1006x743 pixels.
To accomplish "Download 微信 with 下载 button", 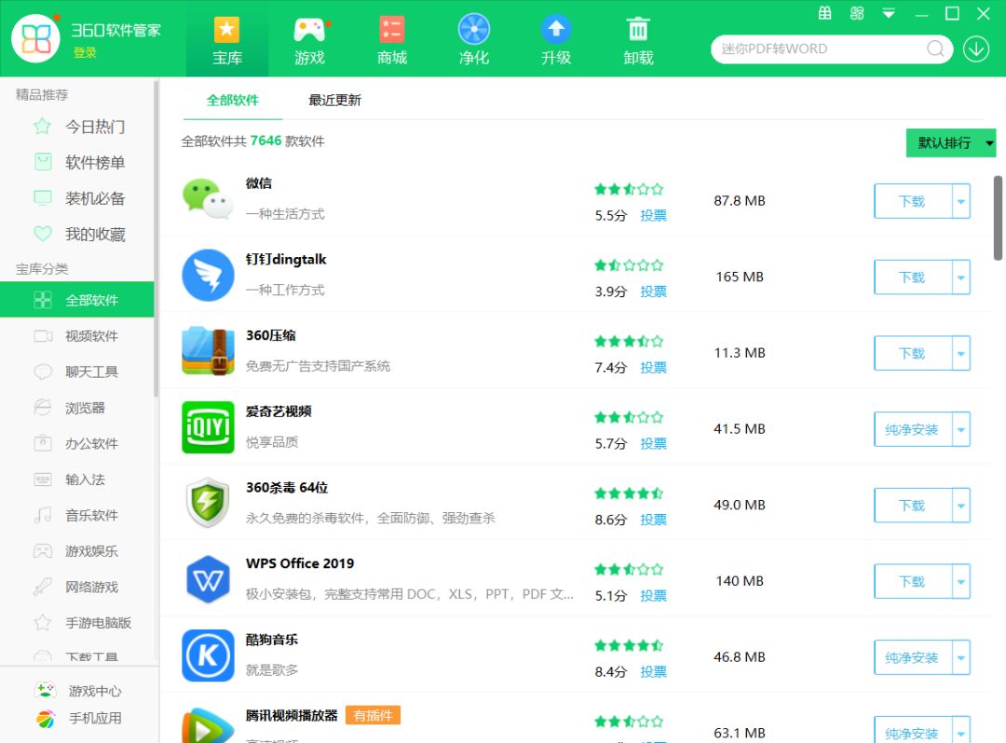I will tap(913, 201).
